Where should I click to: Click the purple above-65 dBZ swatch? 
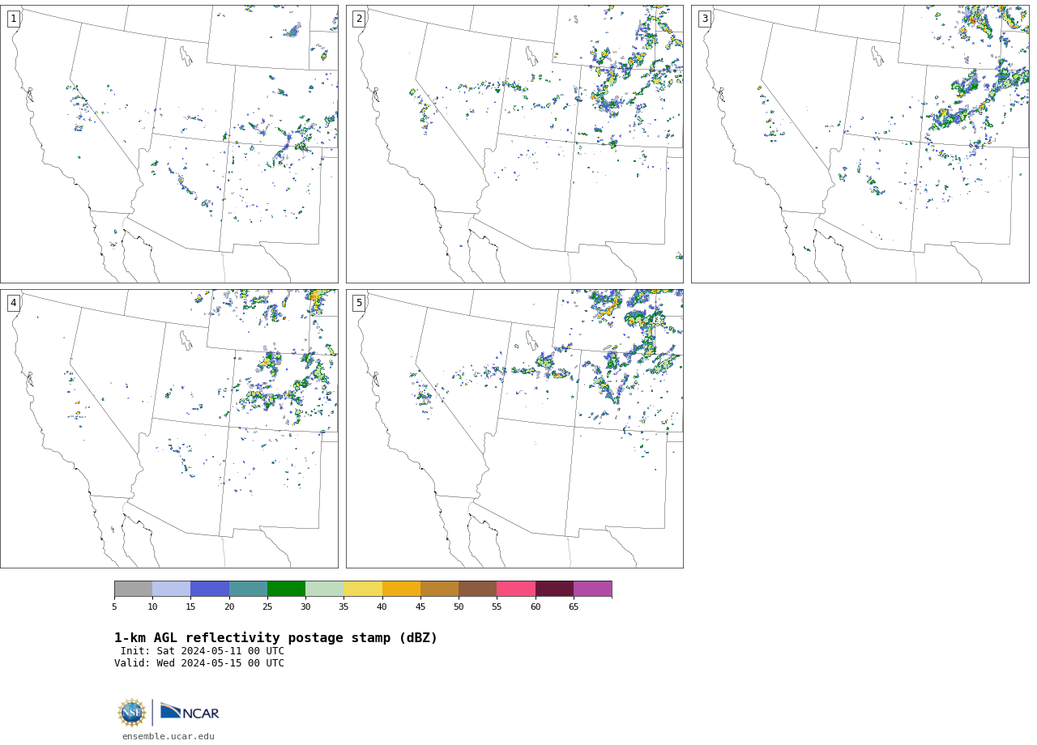(593, 589)
